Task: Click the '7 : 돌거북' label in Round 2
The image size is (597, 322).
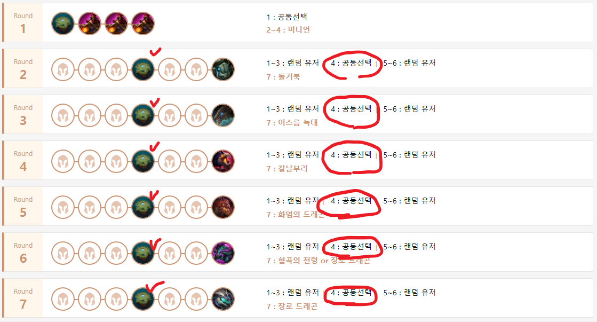Action: pyautogui.click(x=283, y=76)
